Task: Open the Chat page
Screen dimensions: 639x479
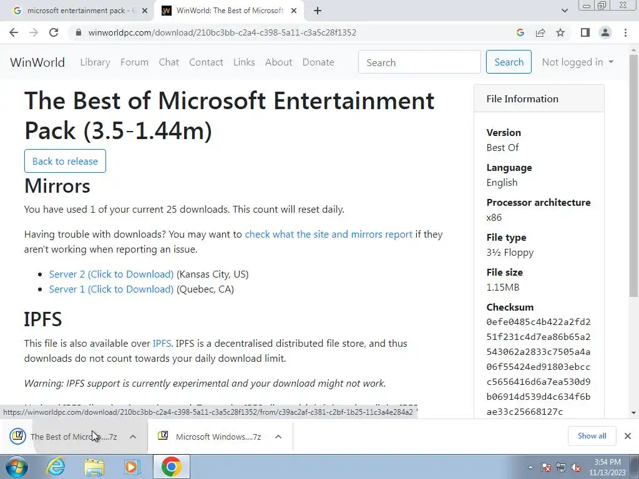Action: pyautogui.click(x=168, y=62)
